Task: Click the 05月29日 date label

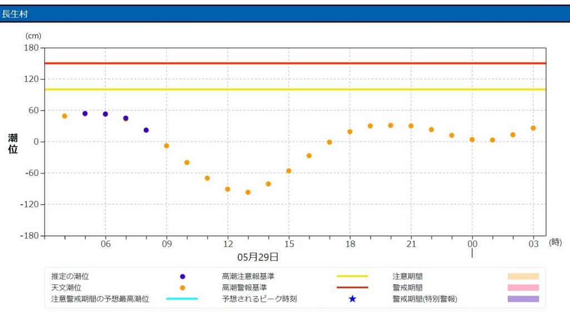Action: [258, 257]
